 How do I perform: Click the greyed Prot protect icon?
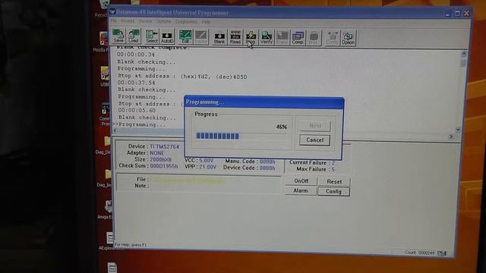click(x=314, y=38)
